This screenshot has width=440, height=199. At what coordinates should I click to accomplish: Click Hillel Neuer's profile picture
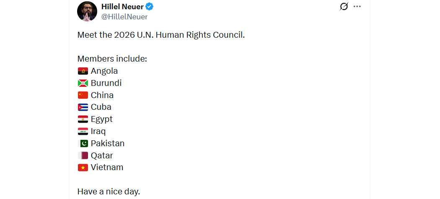click(x=87, y=11)
